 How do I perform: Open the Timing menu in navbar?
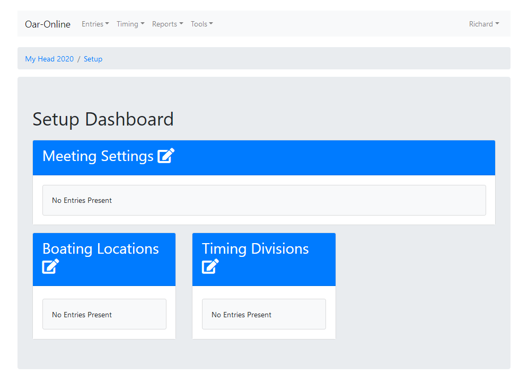coord(130,24)
